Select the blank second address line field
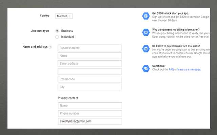The height and width of the screenshot is (135, 217). click(90, 71)
